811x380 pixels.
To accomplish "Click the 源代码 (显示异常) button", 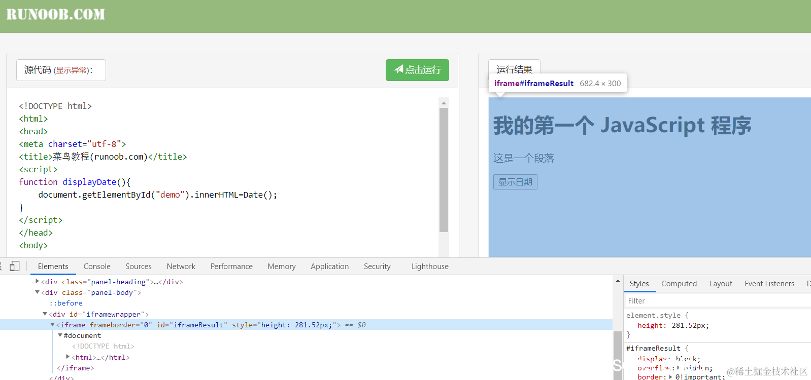I will point(61,70).
